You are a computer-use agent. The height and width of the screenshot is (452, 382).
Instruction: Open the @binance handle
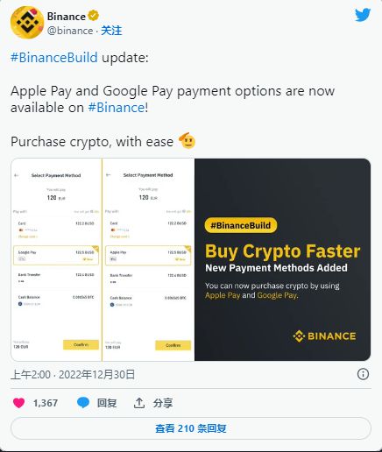(70, 31)
